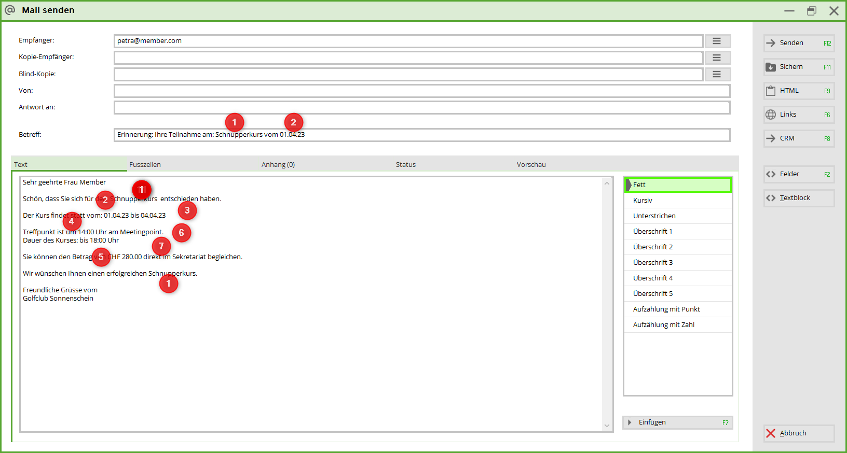Click the Sichern save icon
Screen dimensions: 847x453
click(771, 67)
